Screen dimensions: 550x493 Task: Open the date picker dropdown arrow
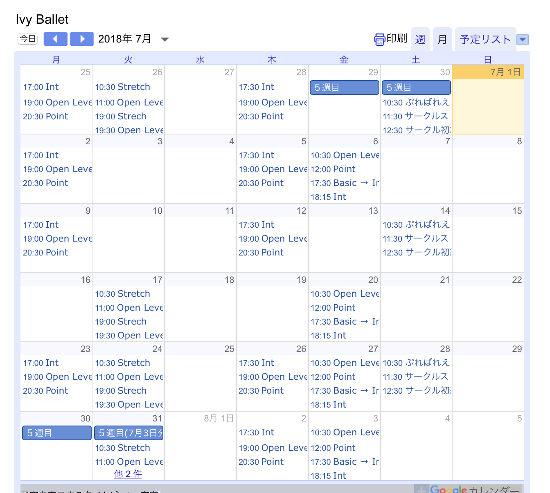click(x=165, y=40)
